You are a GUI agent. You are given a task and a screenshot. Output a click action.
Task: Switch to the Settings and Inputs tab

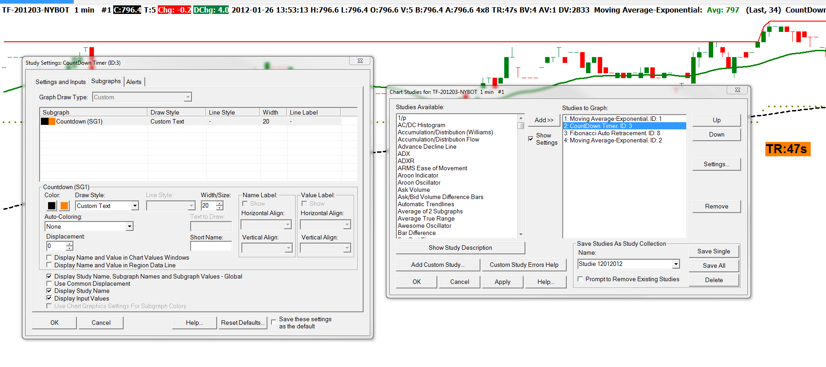[x=60, y=82]
